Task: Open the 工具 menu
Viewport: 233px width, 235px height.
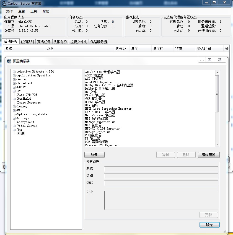Action: [x=34, y=11]
